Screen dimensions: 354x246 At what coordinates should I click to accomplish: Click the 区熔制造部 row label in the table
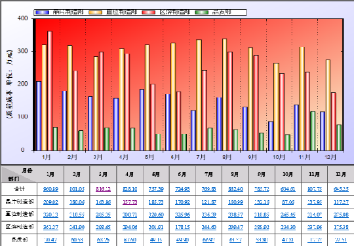20,227
